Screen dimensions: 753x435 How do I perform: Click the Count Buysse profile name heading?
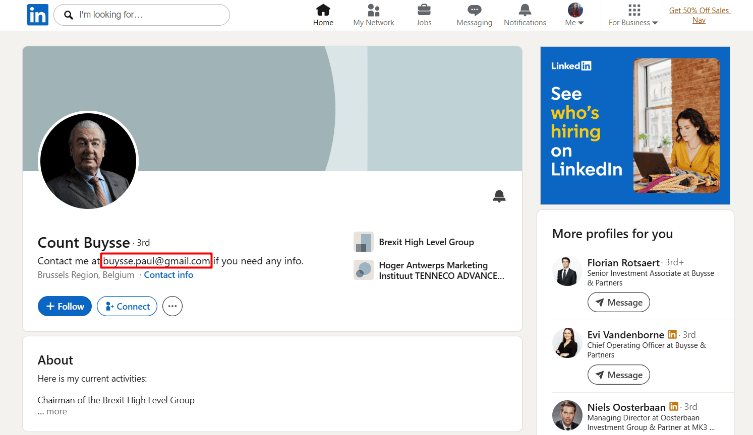click(x=84, y=243)
